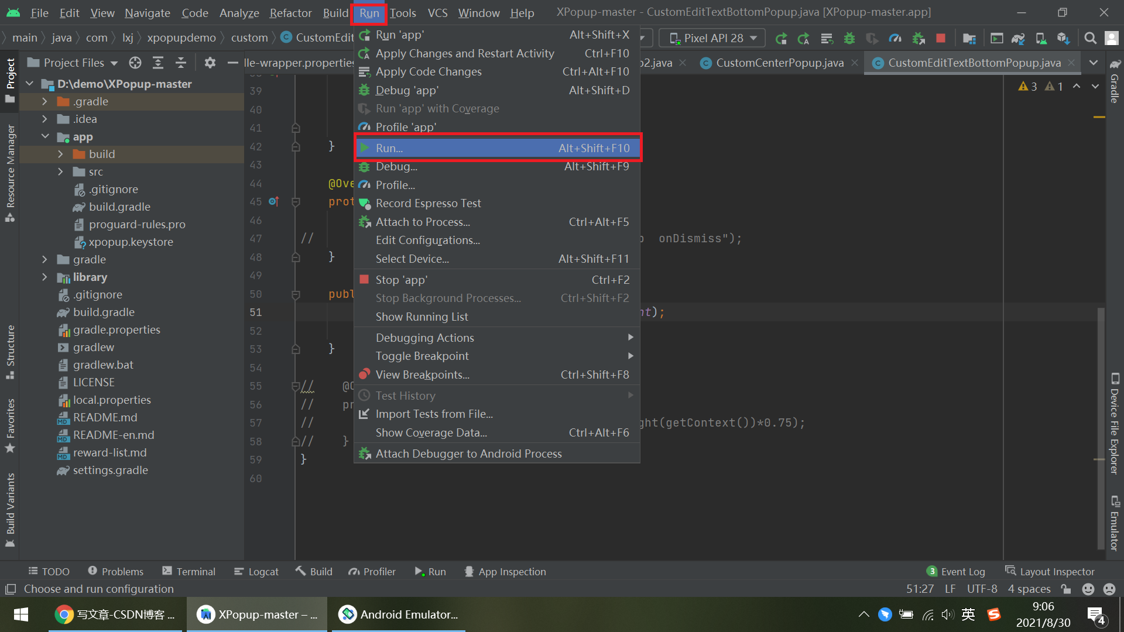Collapse the app folder tree node
The height and width of the screenshot is (632, 1124).
tap(45, 136)
